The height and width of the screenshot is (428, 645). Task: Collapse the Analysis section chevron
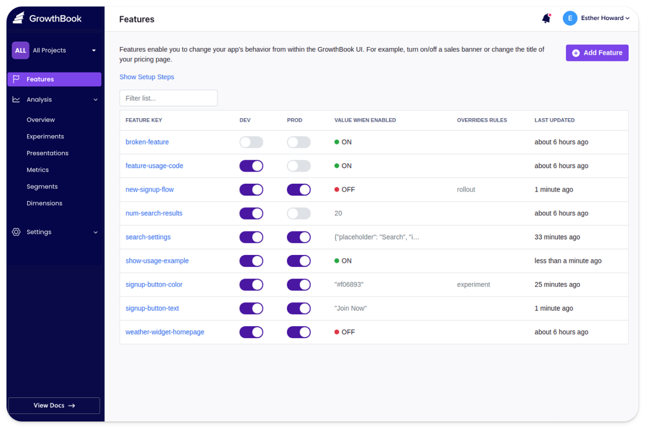click(x=95, y=99)
